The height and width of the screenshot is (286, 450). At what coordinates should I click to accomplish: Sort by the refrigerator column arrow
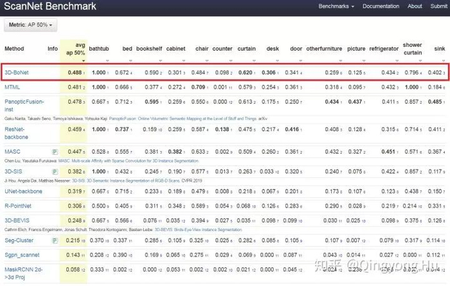tap(397, 60)
